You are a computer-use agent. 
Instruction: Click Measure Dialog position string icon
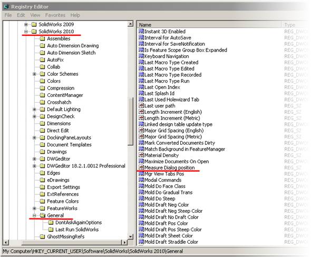coord(141,167)
